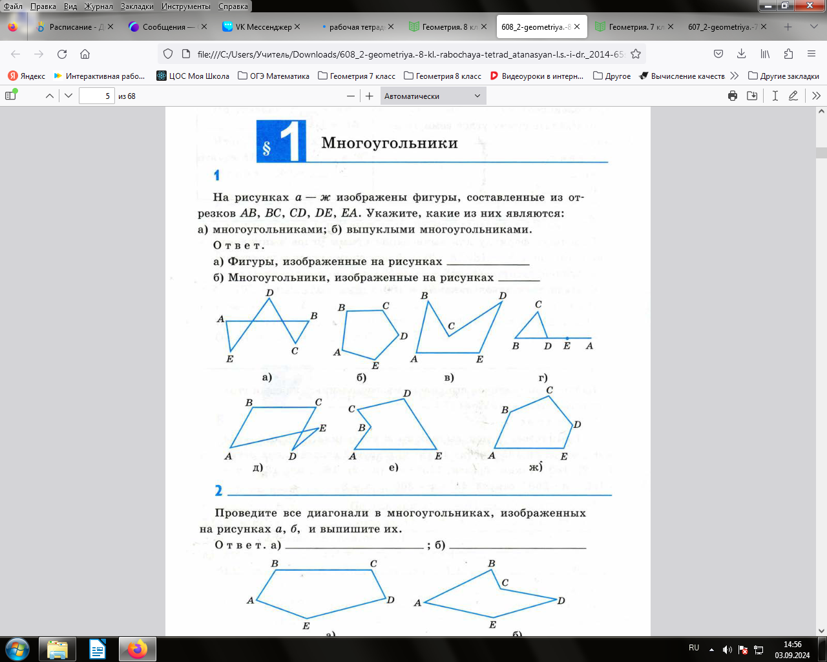This screenshot has width=827, height=662.
Task: Go to the home page
Action: coord(85,54)
